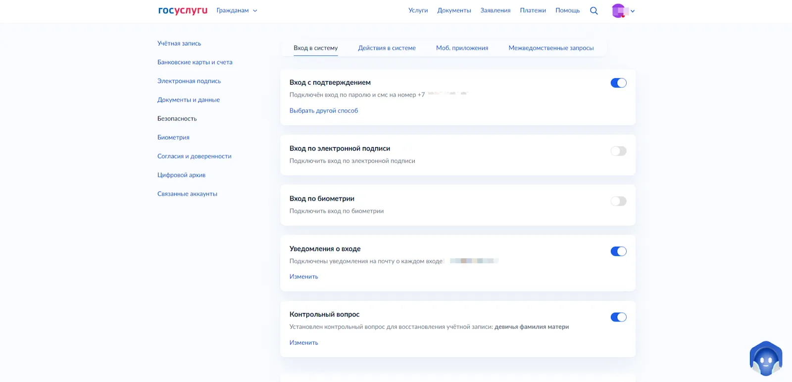792x382 pixels.
Task: Open the Моб. приложения tab
Action: pos(462,48)
